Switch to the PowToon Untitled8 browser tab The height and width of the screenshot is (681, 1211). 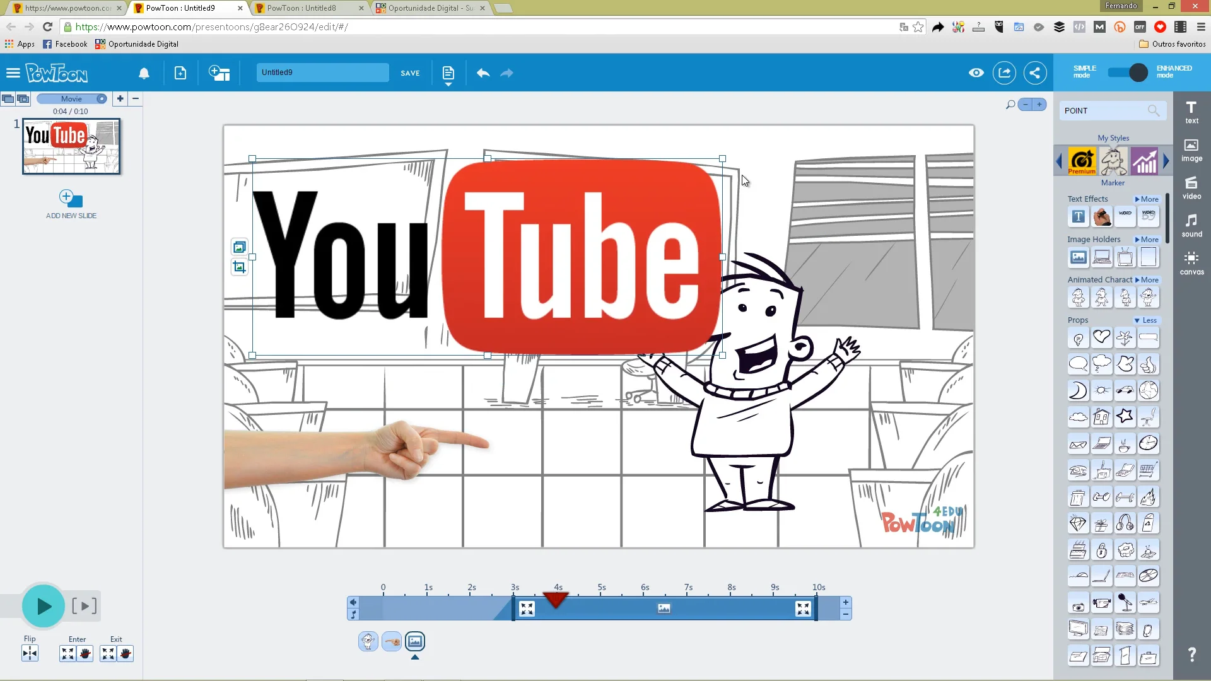(303, 8)
